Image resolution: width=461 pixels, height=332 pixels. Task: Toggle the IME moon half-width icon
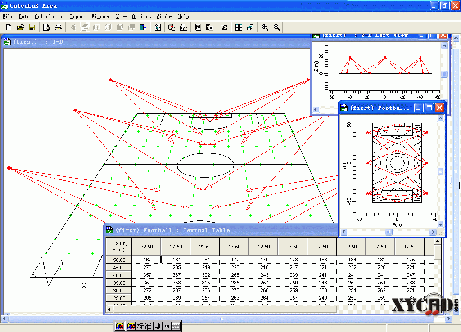pyautogui.click(x=158, y=326)
